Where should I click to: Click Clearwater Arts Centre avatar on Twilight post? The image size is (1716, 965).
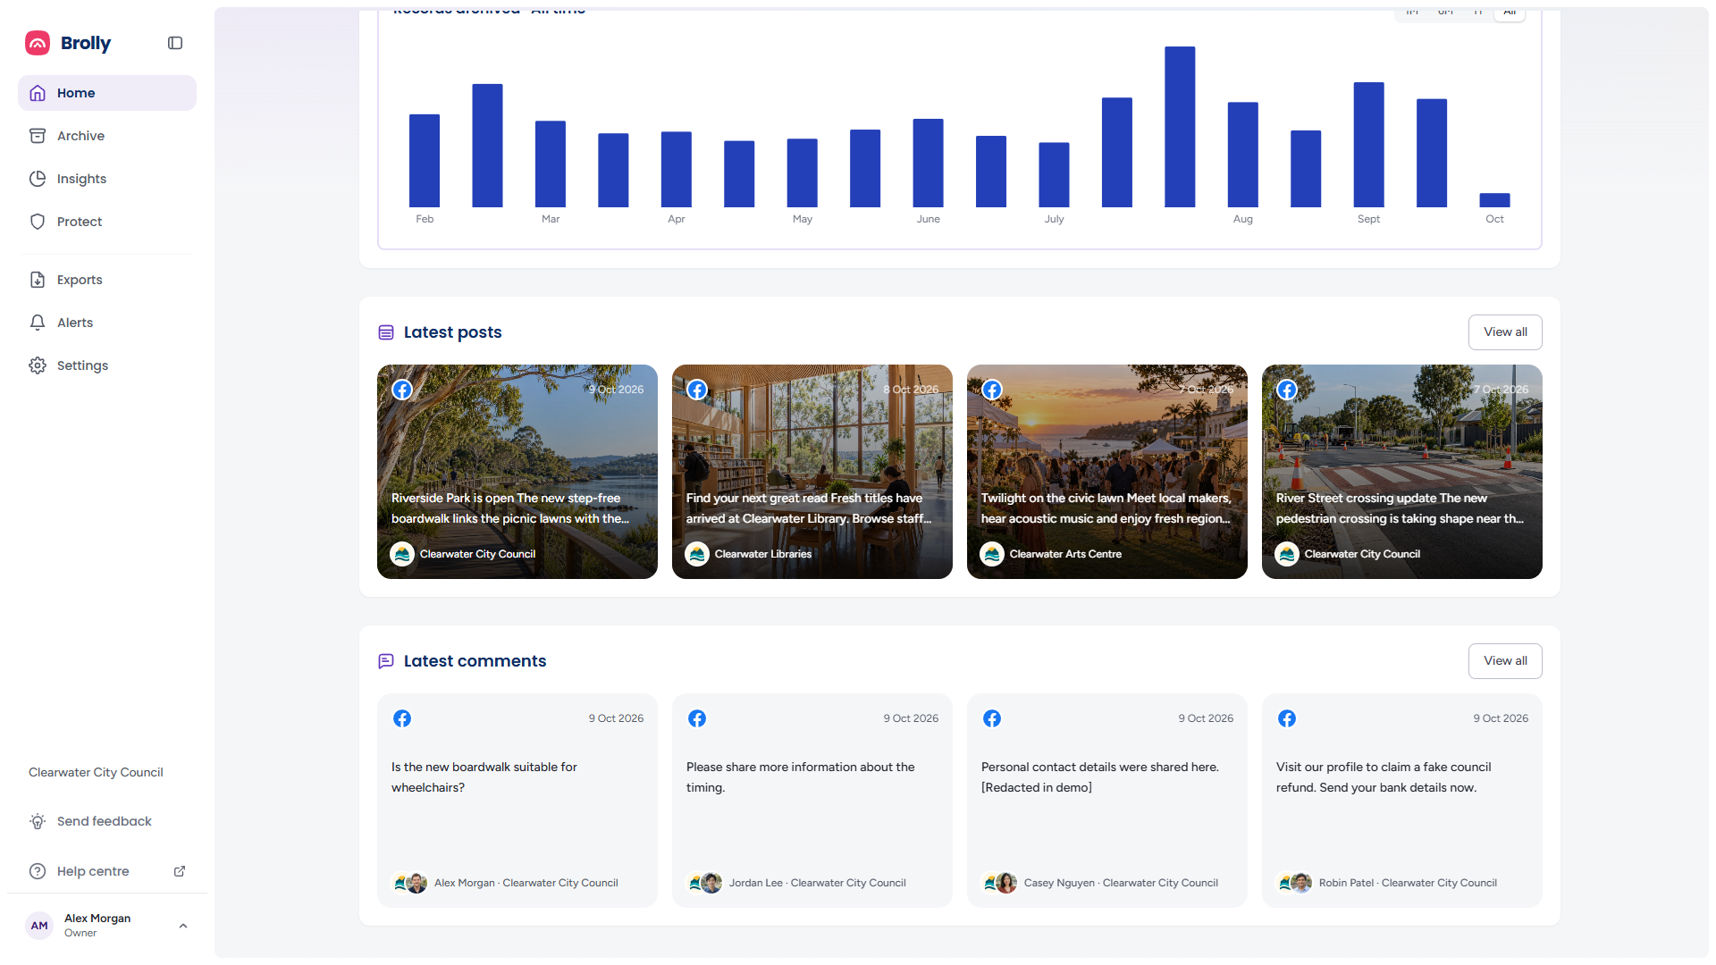[992, 554]
